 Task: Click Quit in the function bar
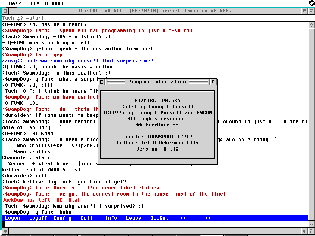click(87, 218)
